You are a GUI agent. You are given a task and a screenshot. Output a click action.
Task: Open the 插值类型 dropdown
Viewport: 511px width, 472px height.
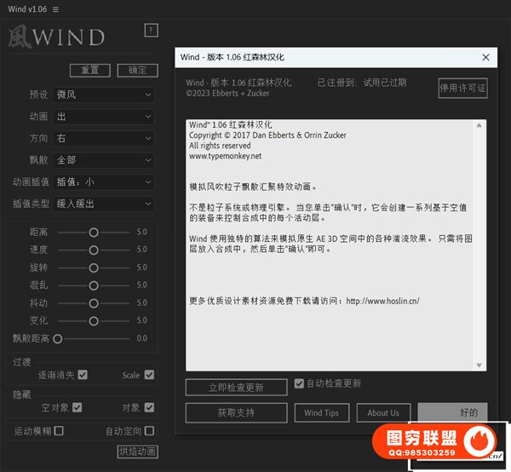pos(103,204)
